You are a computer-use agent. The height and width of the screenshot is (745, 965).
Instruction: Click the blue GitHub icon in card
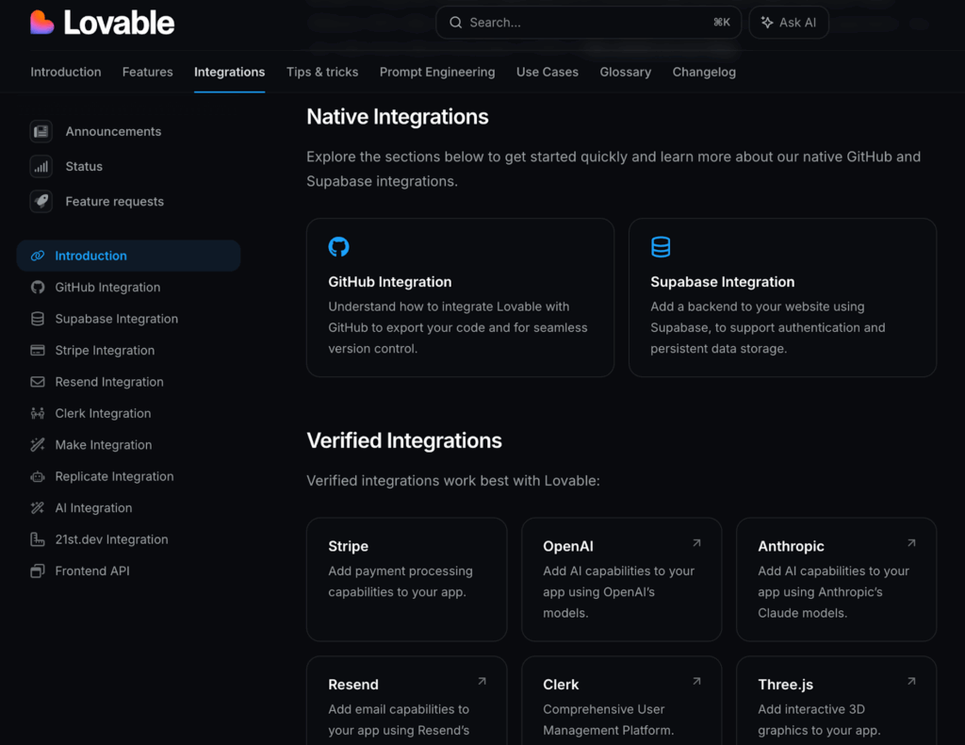(x=338, y=247)
